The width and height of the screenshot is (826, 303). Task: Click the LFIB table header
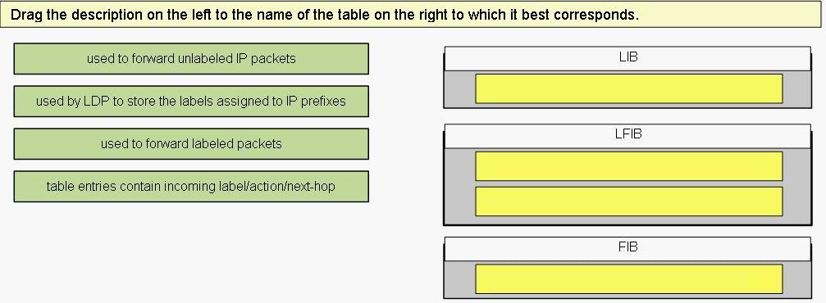[x=627, y=136]
